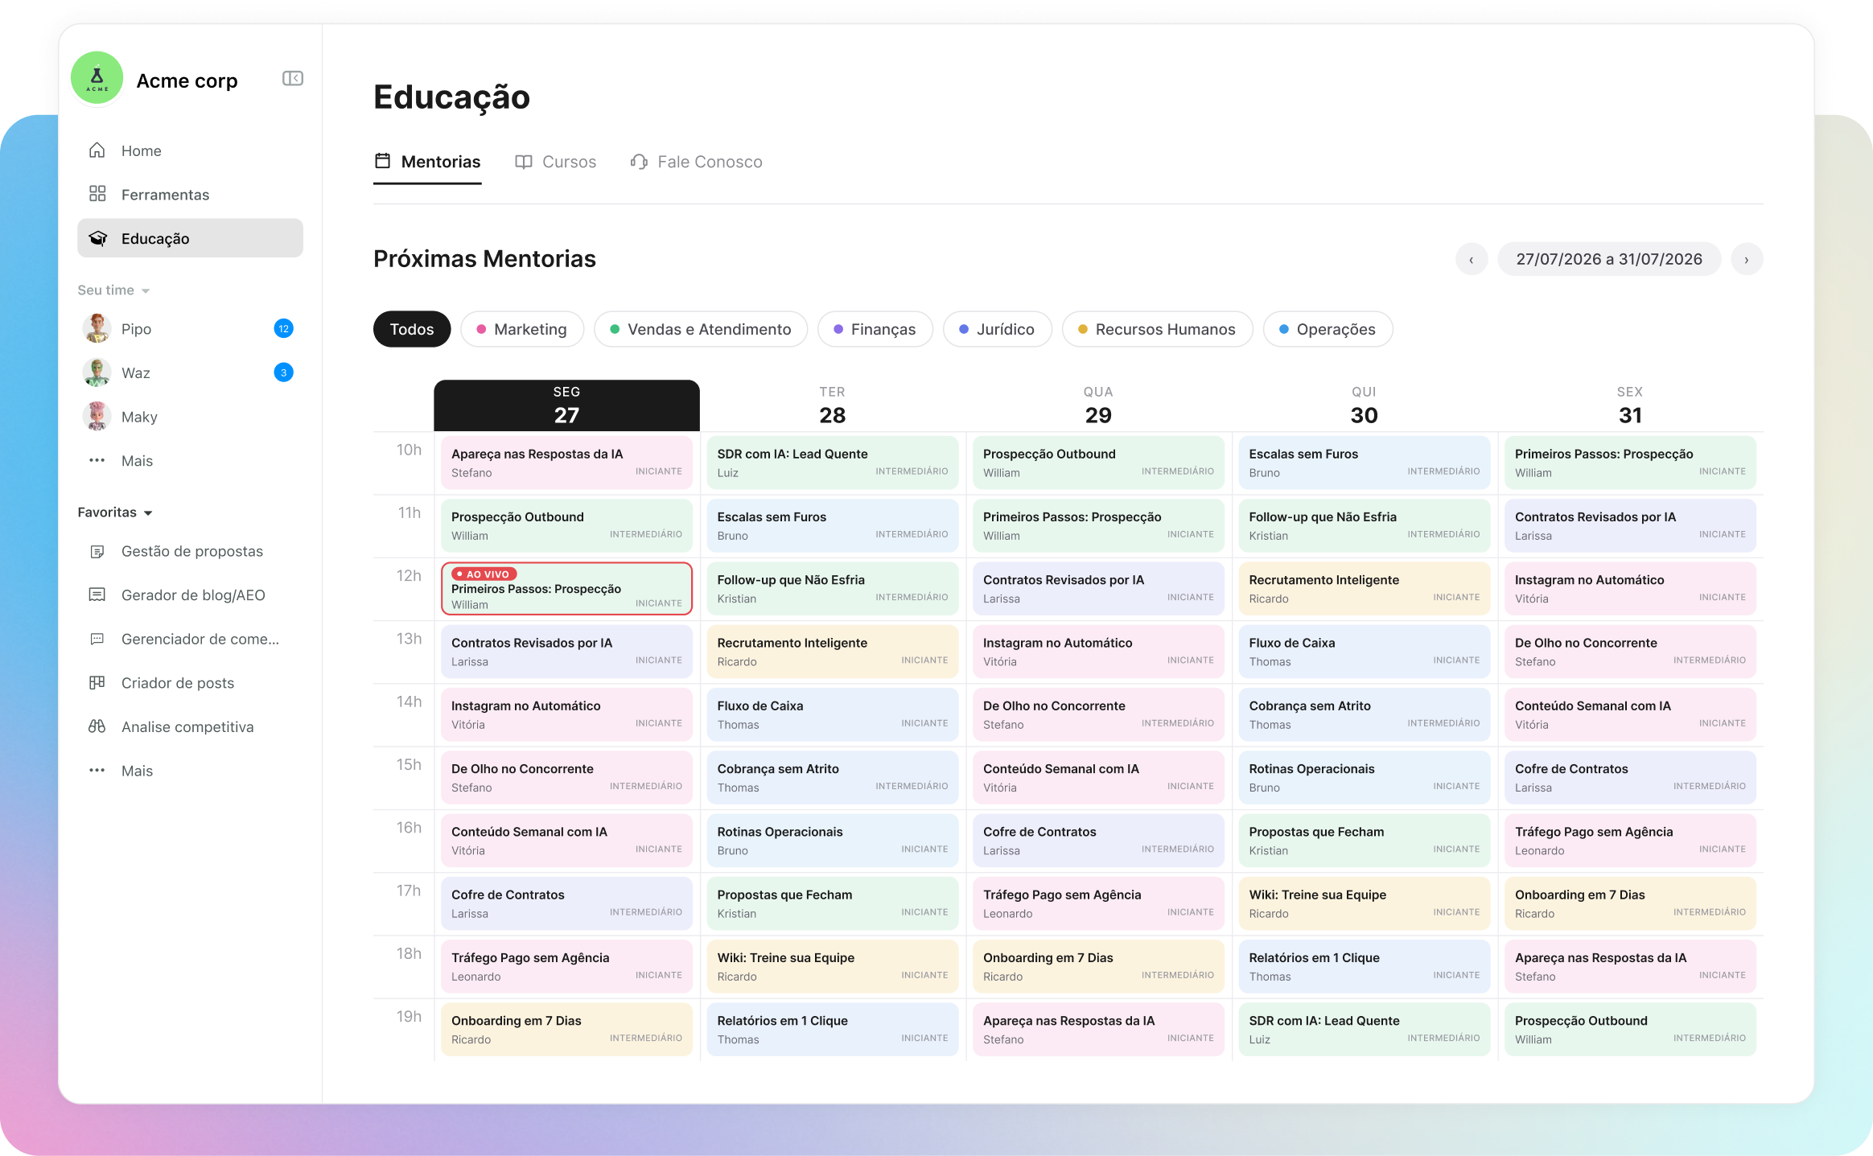Open Wednesday's Cofre de Contratos session

[1098, 841]
